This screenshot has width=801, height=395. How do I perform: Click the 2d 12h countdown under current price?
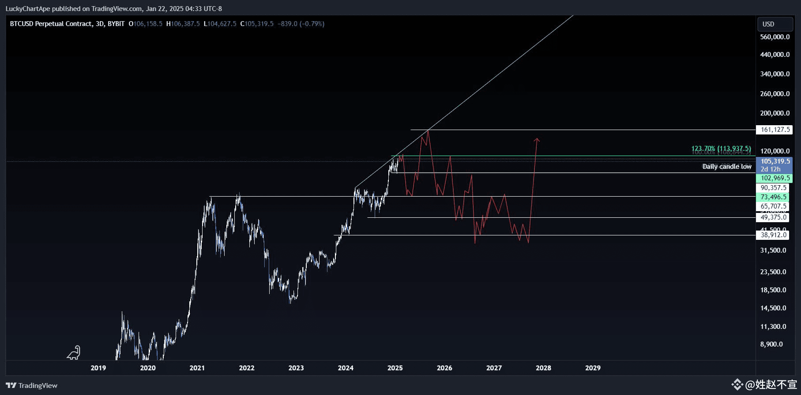(771, 169)
